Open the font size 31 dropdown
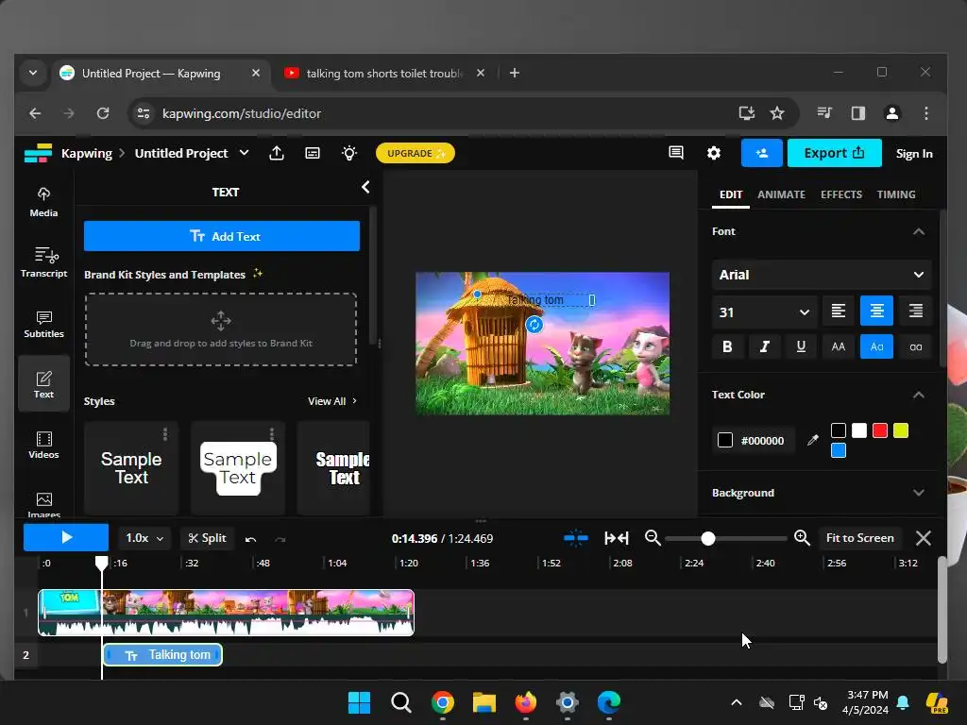 [x=764, y=312]
